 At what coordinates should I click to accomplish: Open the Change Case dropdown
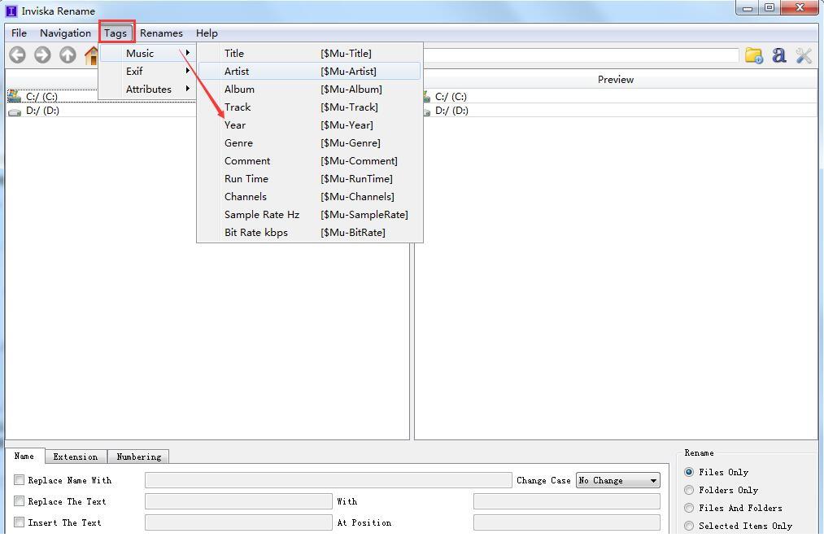point(618,480)
